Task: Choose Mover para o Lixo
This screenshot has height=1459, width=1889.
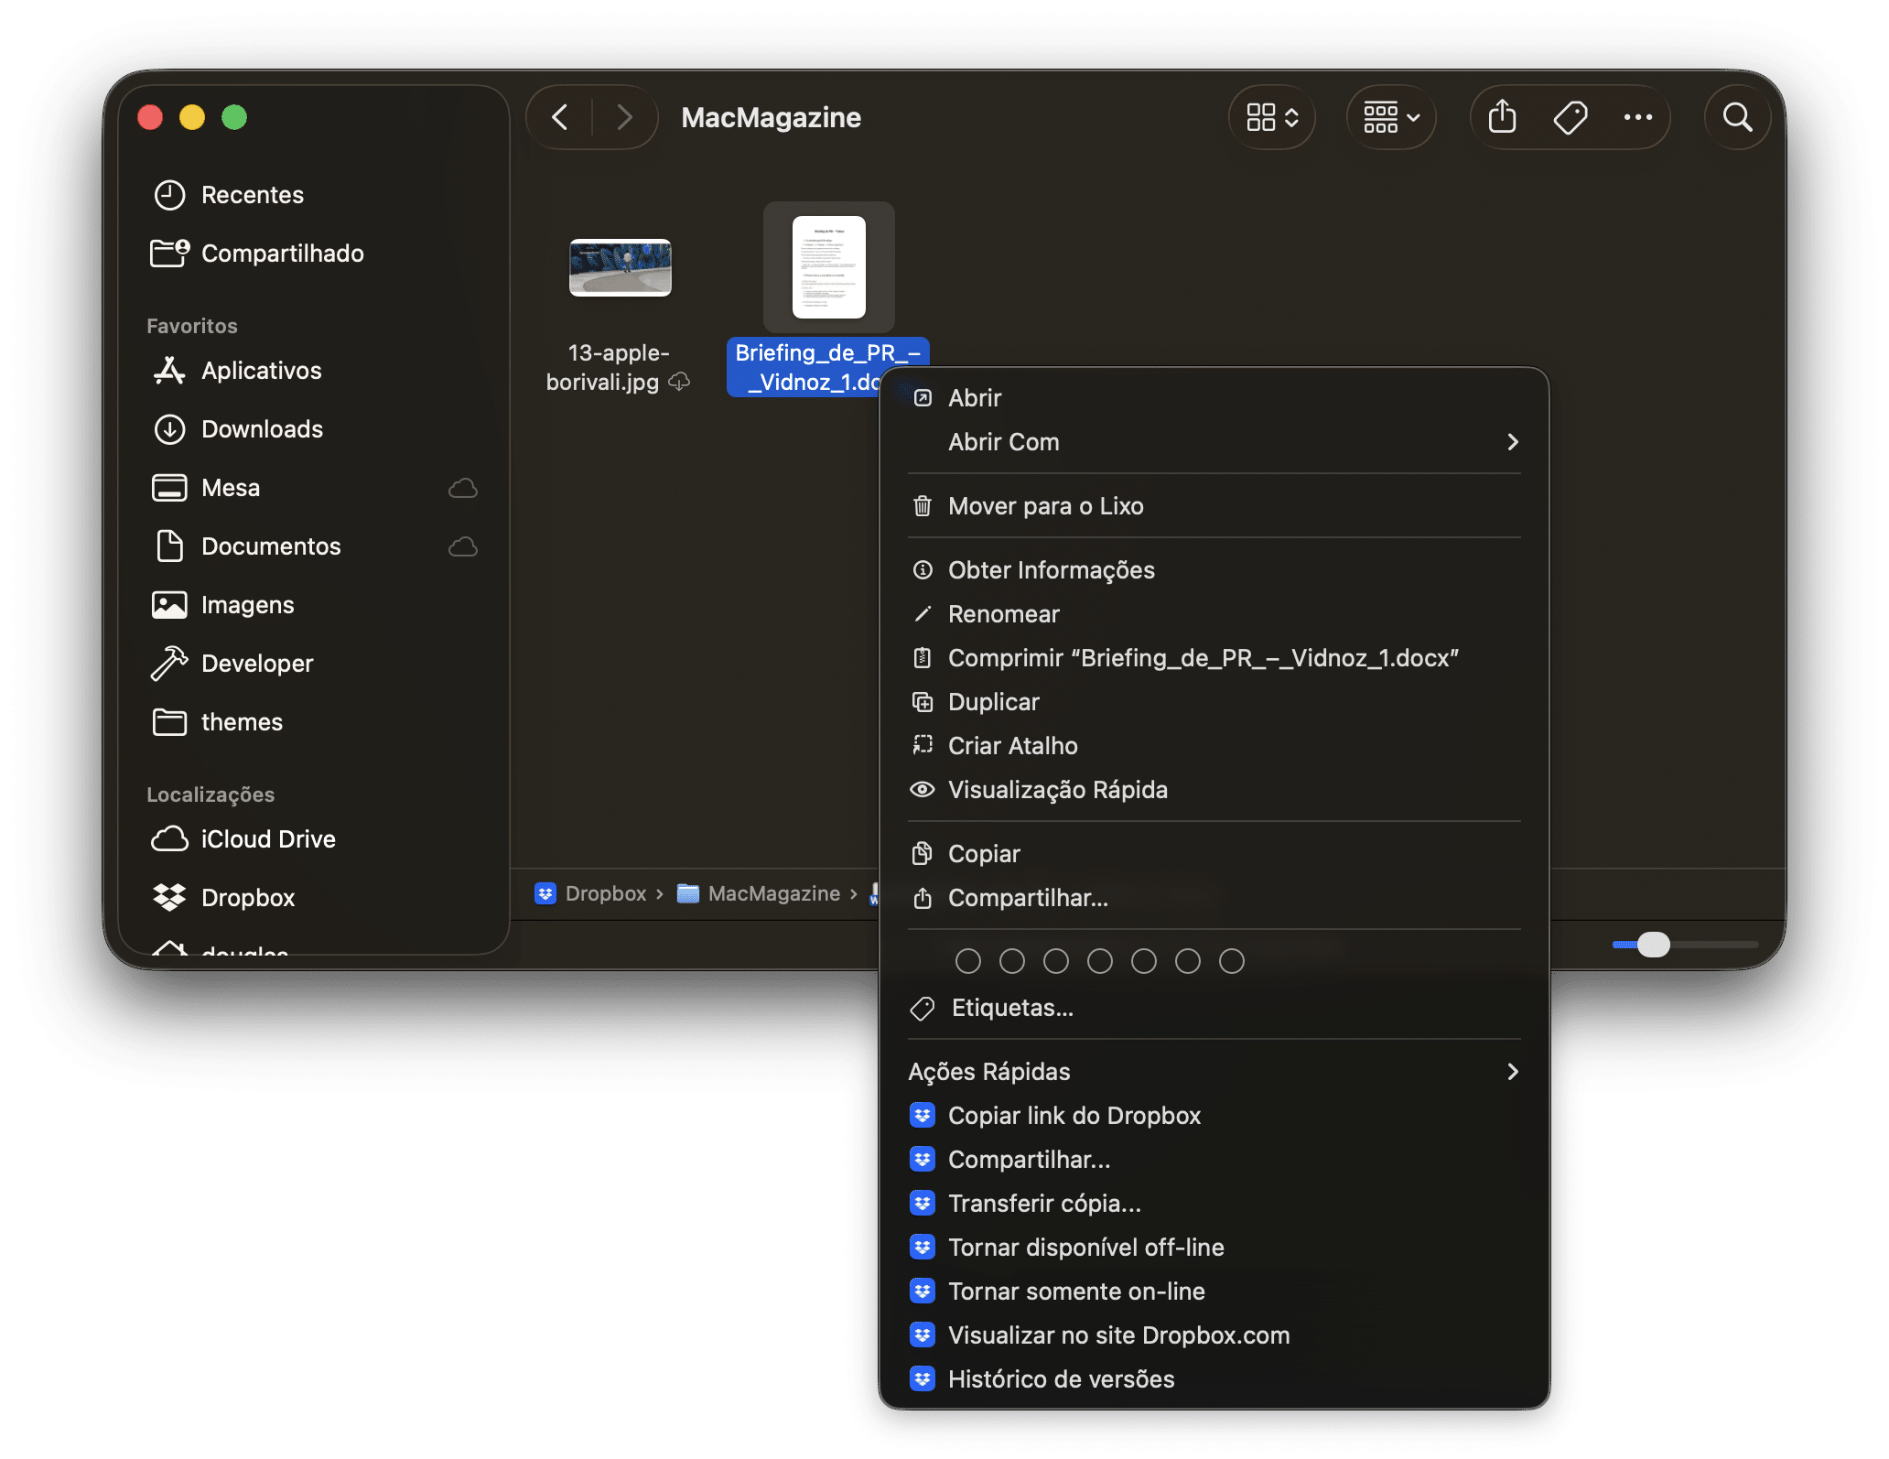Action: tap(1045, 506)
